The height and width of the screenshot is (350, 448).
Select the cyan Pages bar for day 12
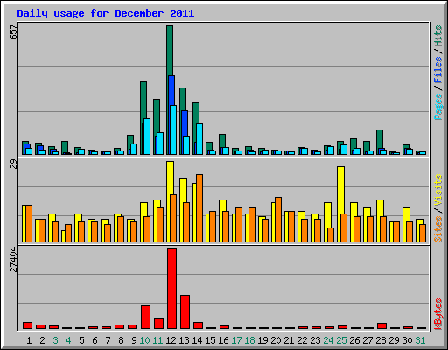coord(173,129)
